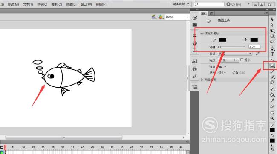This screenshot has height=154, width=277.
Task: Select the Paint Bucket tool
Action: tap(272, 95)
